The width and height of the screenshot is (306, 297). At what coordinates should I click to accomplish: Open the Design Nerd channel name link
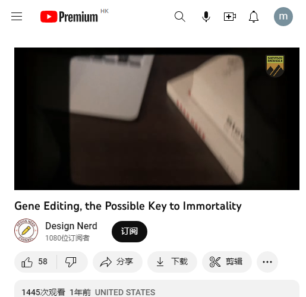[x=71, y=226]
